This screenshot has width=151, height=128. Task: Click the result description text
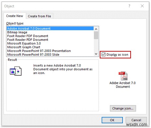(63, 69)
